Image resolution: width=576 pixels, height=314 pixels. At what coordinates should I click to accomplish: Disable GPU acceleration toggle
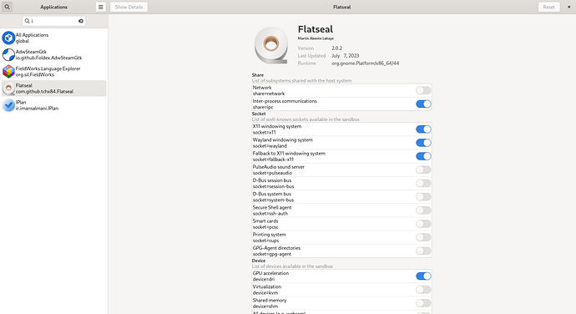[x=423, y=276]
